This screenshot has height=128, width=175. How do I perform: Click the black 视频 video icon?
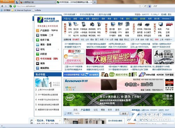click(x=37, y=63)
